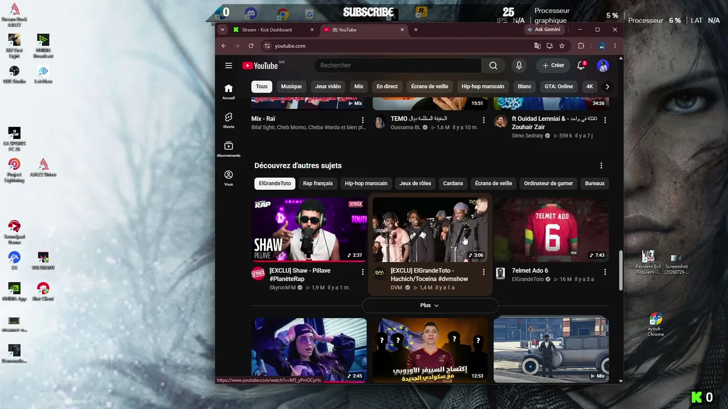
Task: Bookmark this page with the star icon
Action: 562,46
